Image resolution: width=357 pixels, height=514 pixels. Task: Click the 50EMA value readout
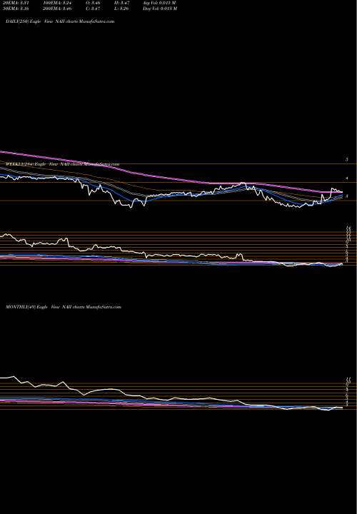click(17, 9)
